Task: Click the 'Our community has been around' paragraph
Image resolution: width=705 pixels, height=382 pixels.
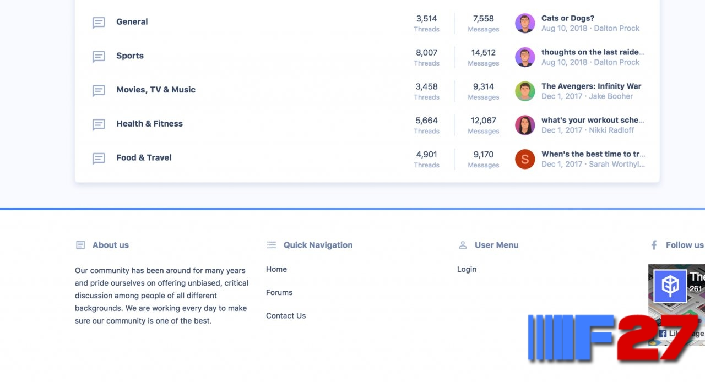Action: [162, 296]
